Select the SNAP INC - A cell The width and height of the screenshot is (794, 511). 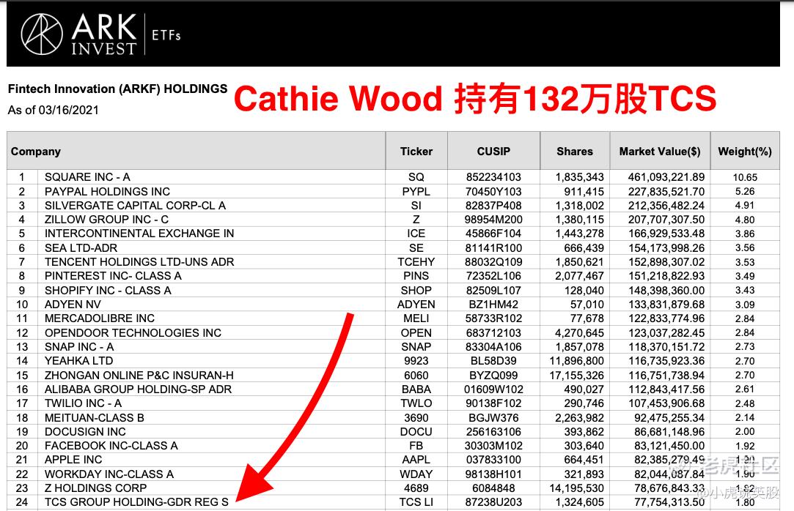tap(211, 347)
